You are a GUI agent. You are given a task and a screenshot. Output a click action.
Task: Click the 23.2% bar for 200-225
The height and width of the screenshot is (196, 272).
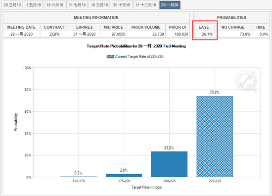[x=169, y=164]
